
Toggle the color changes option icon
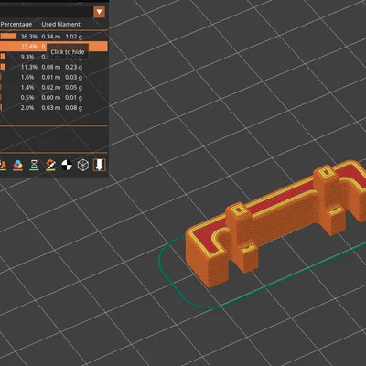[x=18, y=165]
